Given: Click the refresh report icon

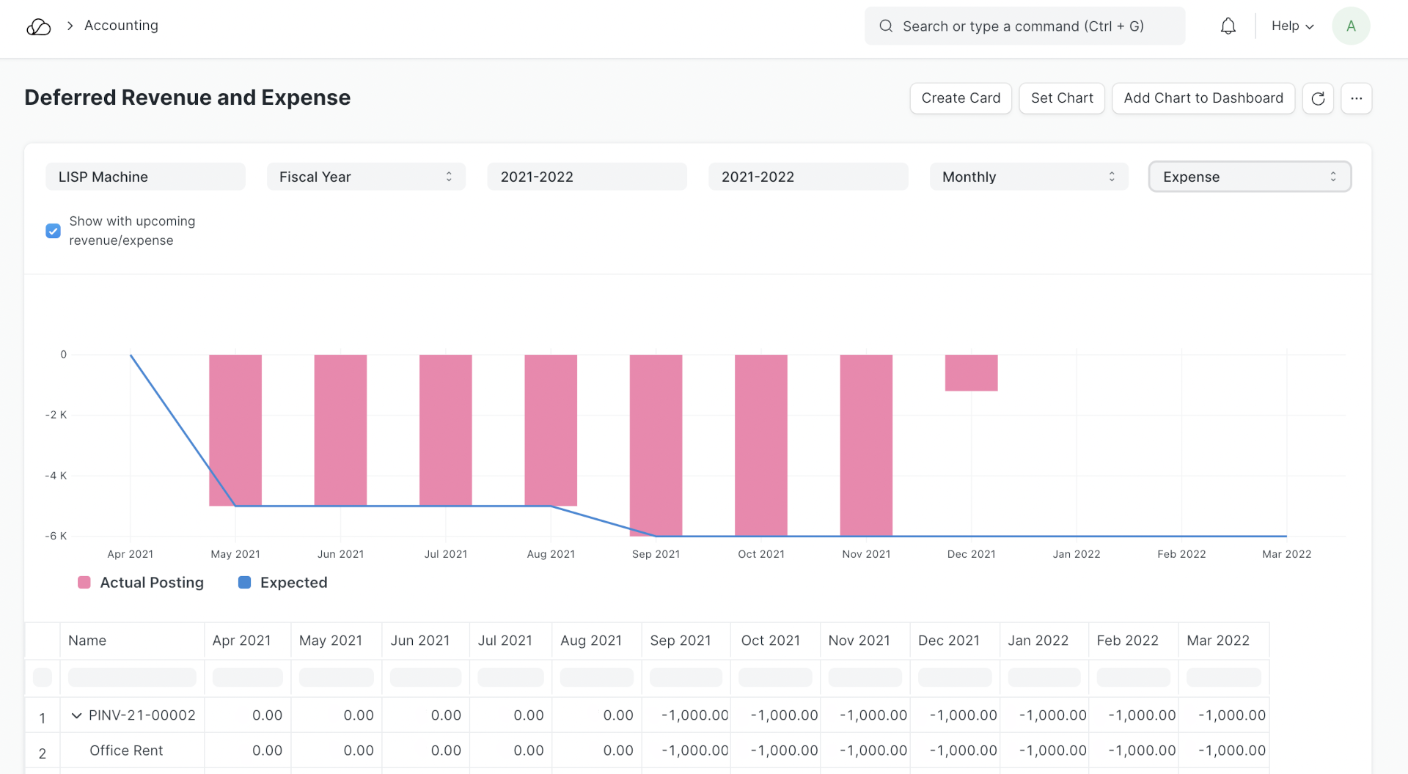Looking at the screenshot, I should click(x=1318, y=98).
